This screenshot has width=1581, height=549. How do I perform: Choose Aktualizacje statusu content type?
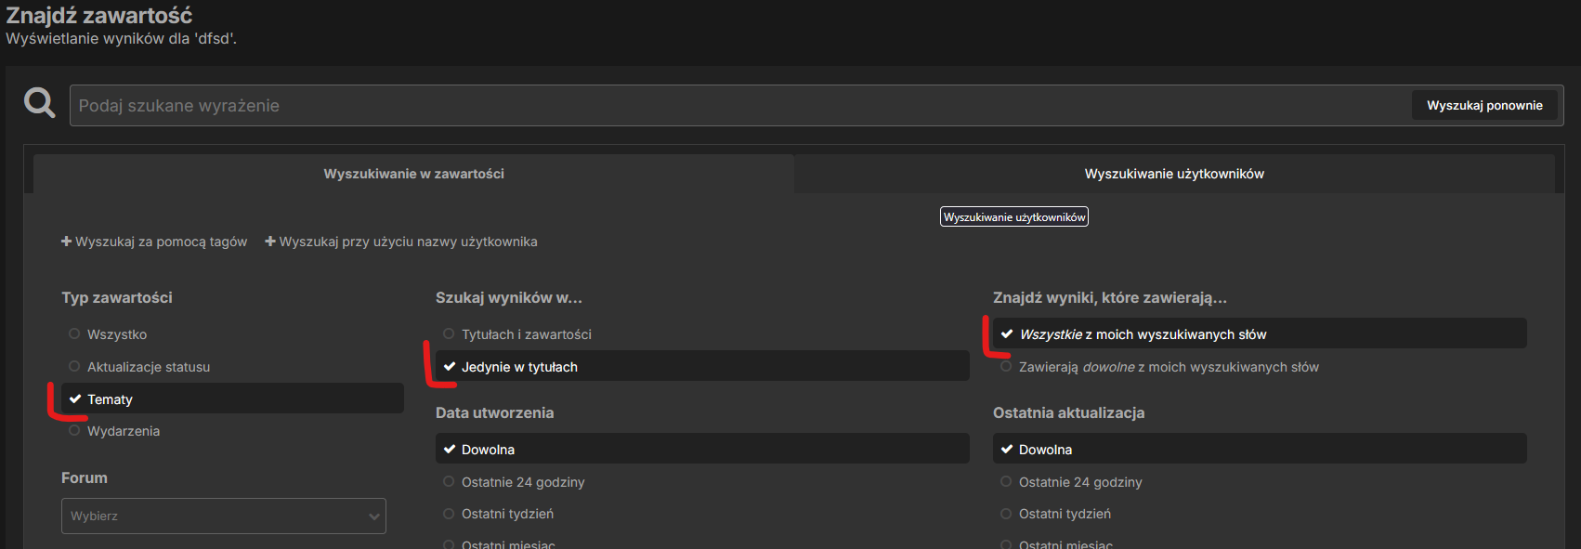coord(148,367)
